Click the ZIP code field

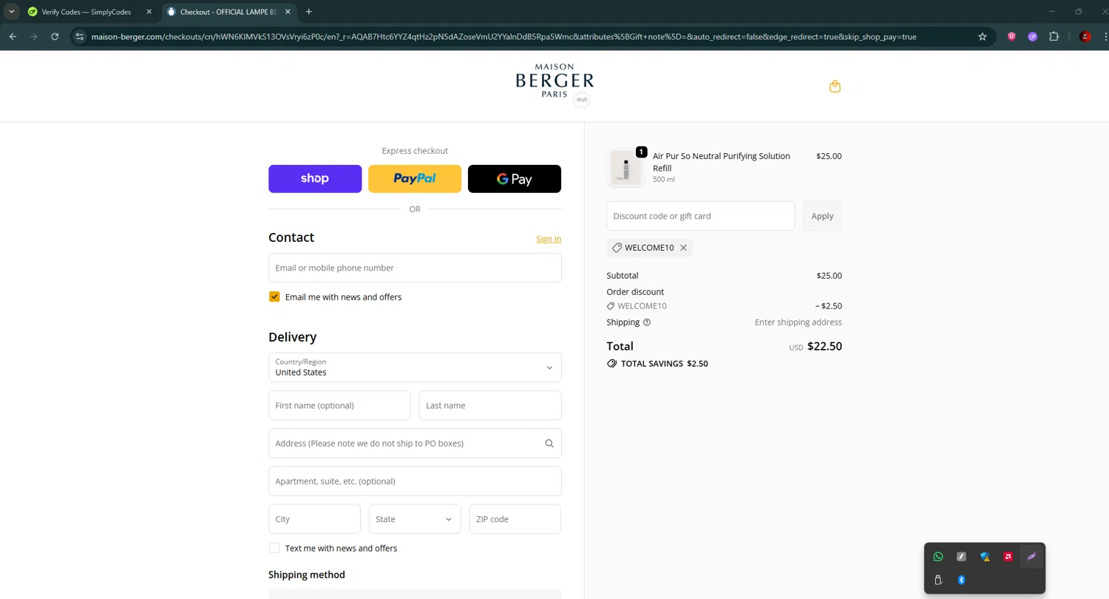coord(515,519)
